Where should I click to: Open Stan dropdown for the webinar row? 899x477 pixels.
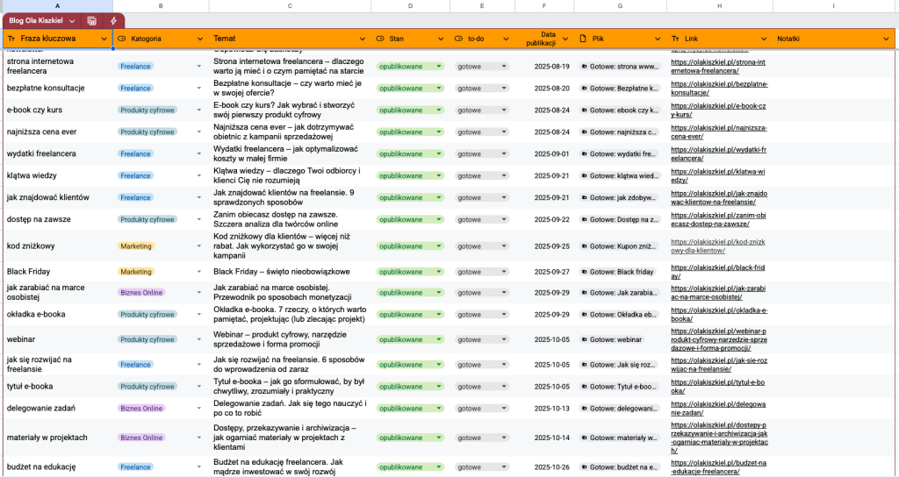point(439,339)
